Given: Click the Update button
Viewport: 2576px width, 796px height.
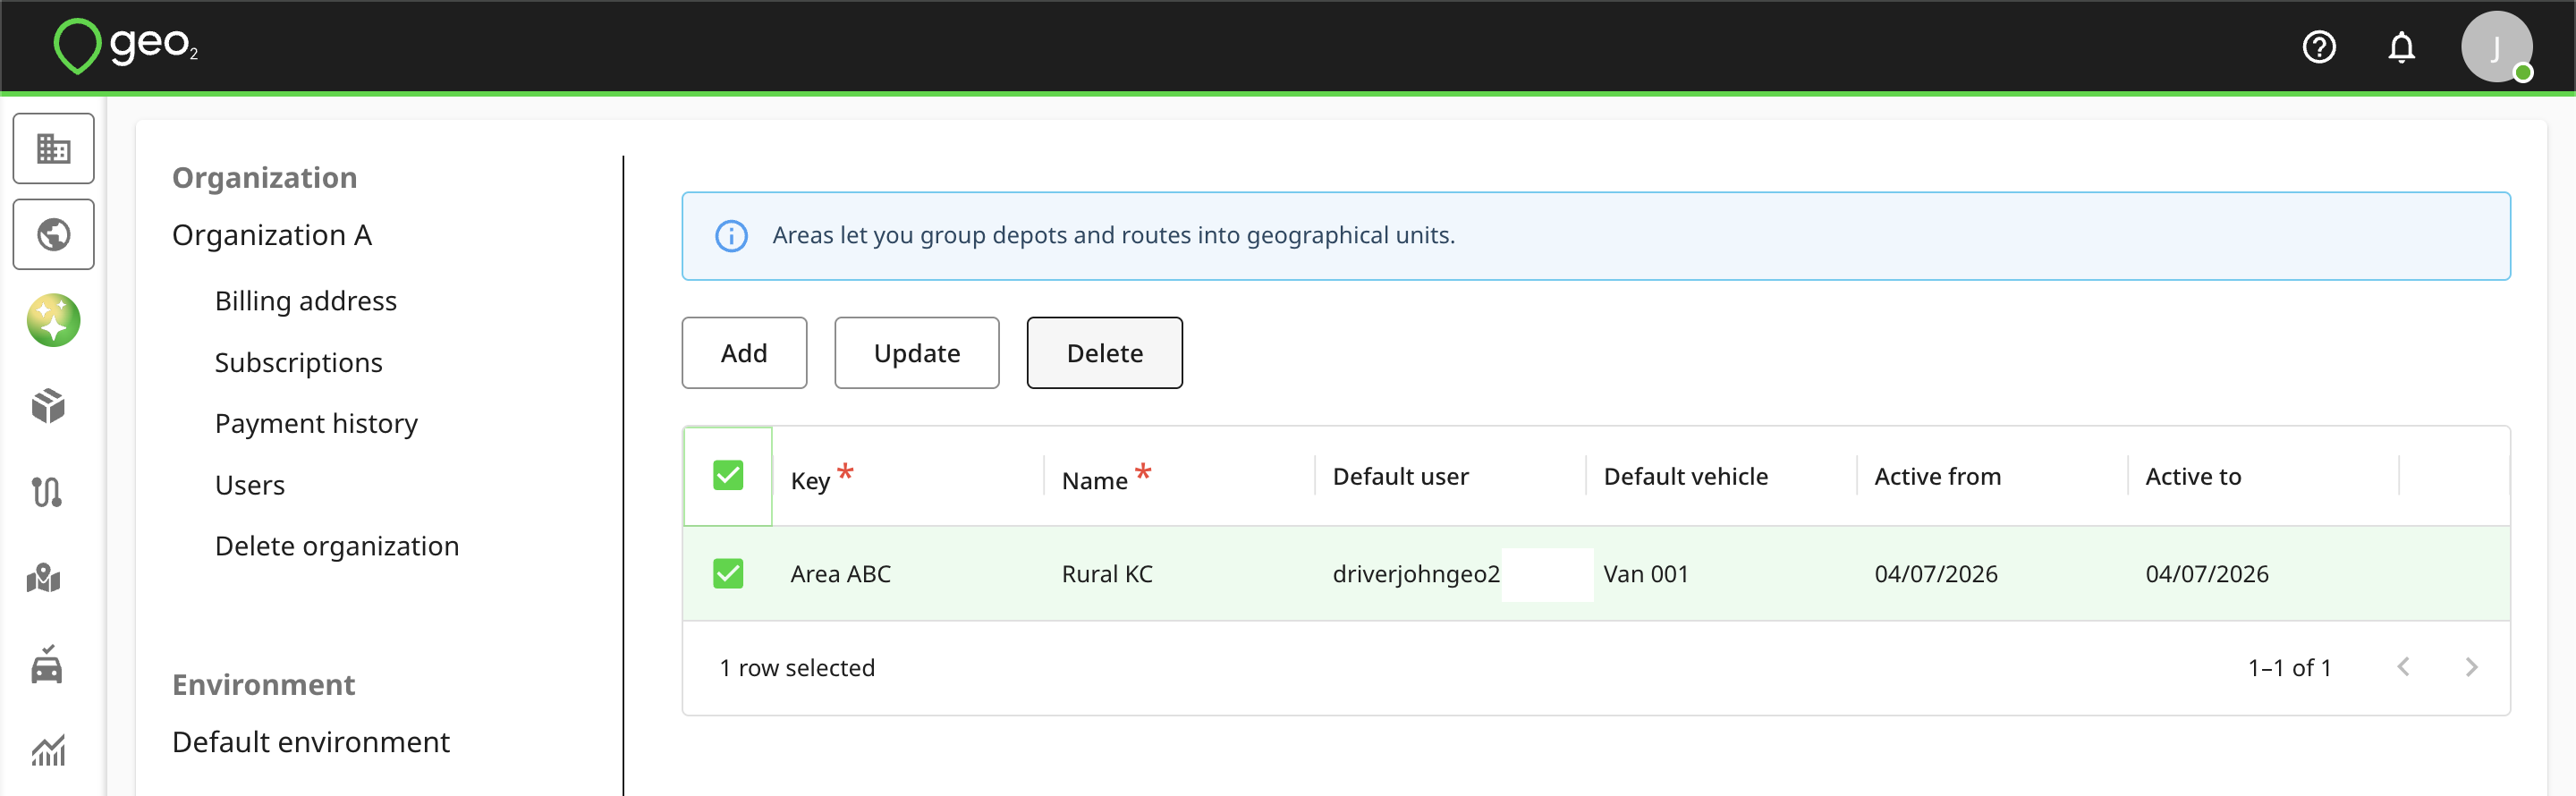Looking at the screenshot, I should click(x=917, y=353).
